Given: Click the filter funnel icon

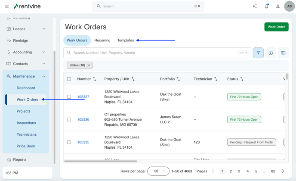Looking at the screenshot, I should pos(258,53).
